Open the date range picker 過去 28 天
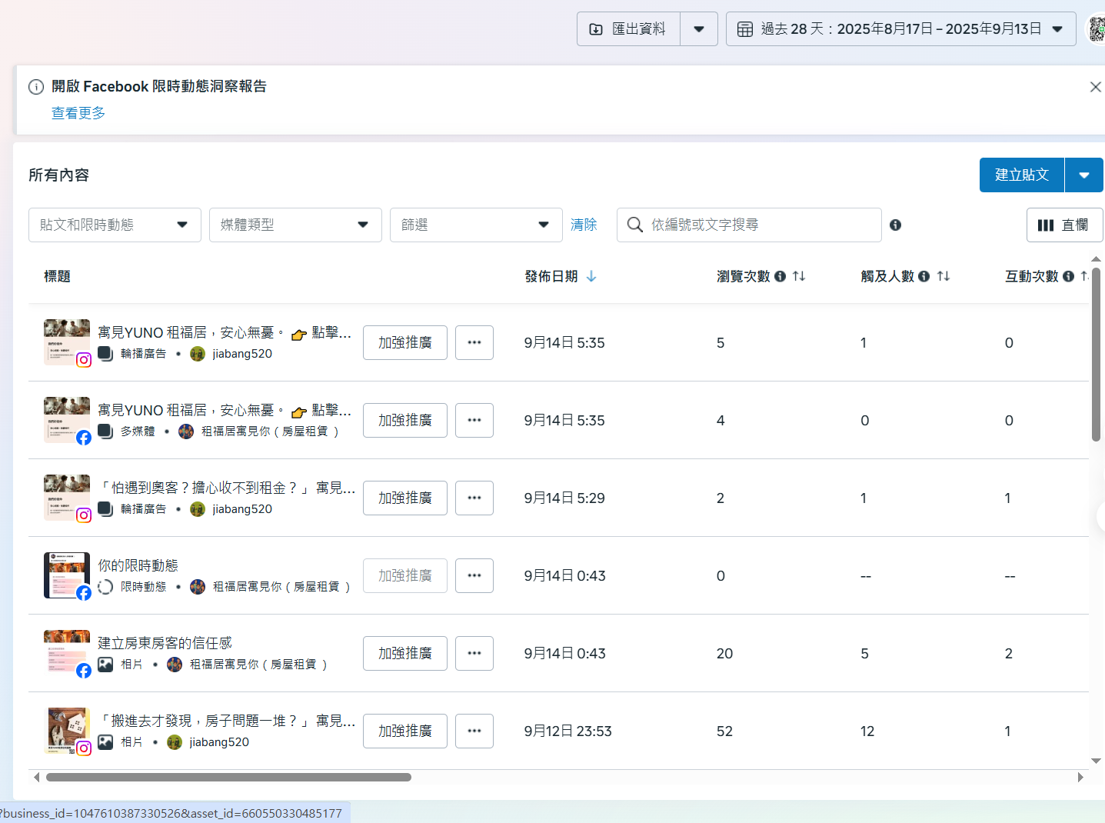This screenshot has height=823, width=1105. tap(900, 29)
